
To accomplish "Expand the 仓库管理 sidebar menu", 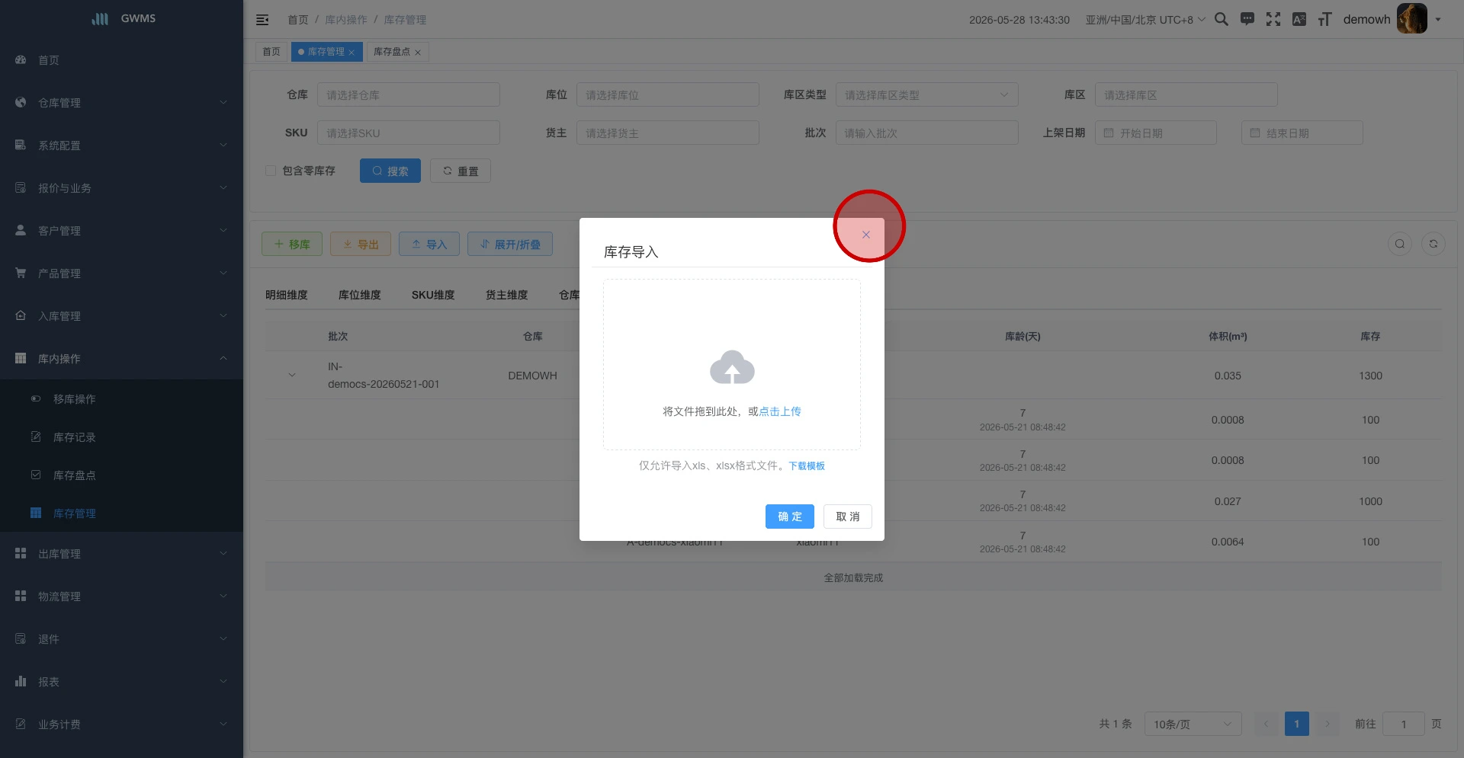I will pos(122,102).
